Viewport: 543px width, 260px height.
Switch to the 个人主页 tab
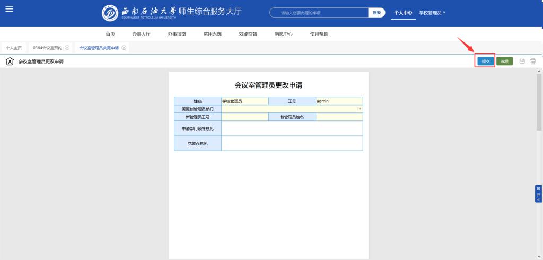(14, 48)
